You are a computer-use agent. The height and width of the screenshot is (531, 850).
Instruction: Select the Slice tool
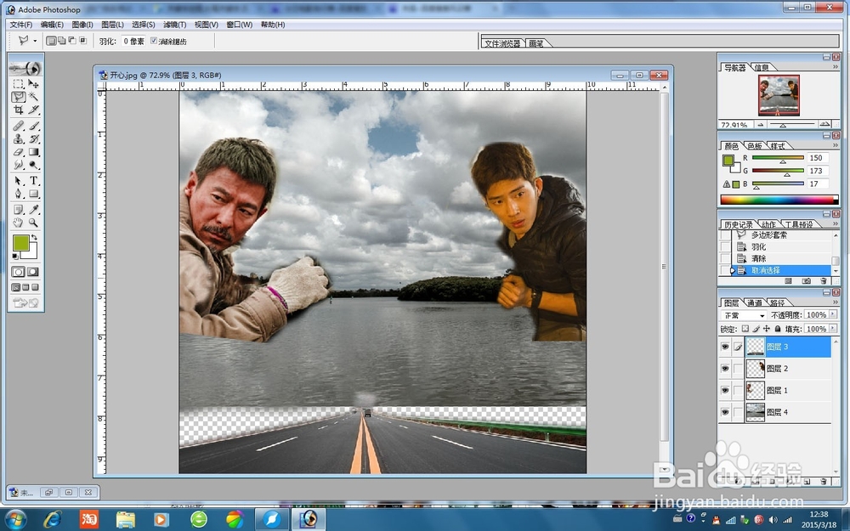point(34,110)
